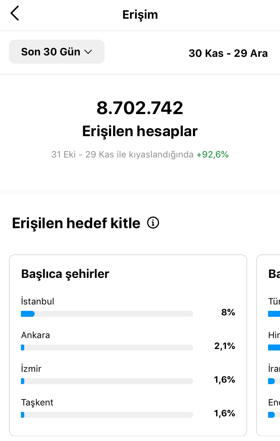The height and width of the screenshot is (441, 280).
Task: Select the Taşkent city label
Action: tap(37, 402)
